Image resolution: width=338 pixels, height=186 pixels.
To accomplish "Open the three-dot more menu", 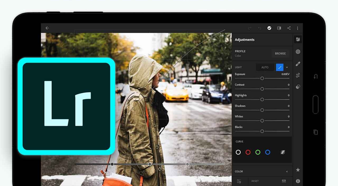I will coord(298,28).
